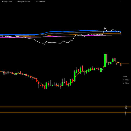The image size is (131, 131).
Task: Click the "MunafaSutra.com" label
Action: [24, 2]
